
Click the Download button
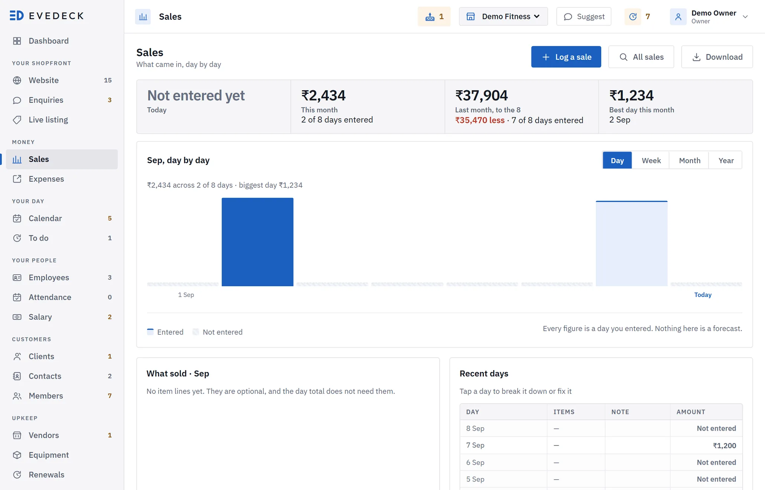(x=717, y=57)
